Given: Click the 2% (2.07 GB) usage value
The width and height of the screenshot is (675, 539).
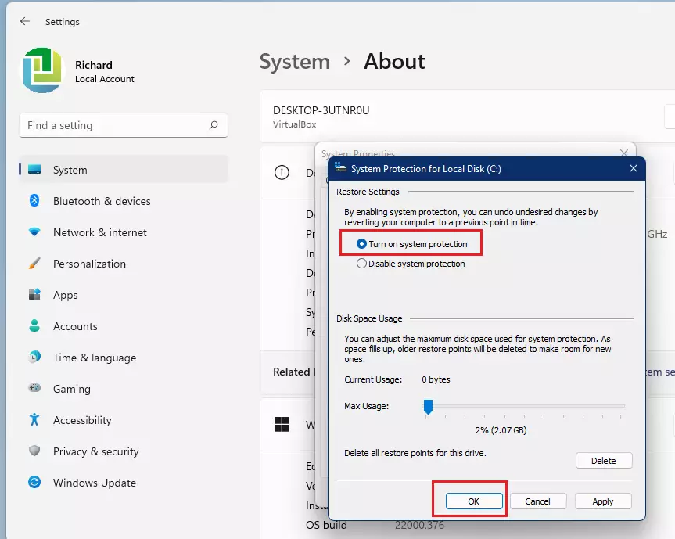Looking at the screenshot, I should click(501, 430).
